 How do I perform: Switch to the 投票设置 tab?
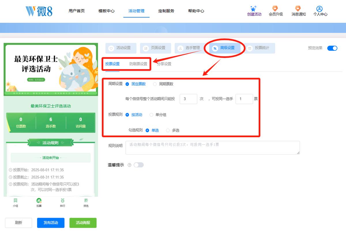[112, 64]
